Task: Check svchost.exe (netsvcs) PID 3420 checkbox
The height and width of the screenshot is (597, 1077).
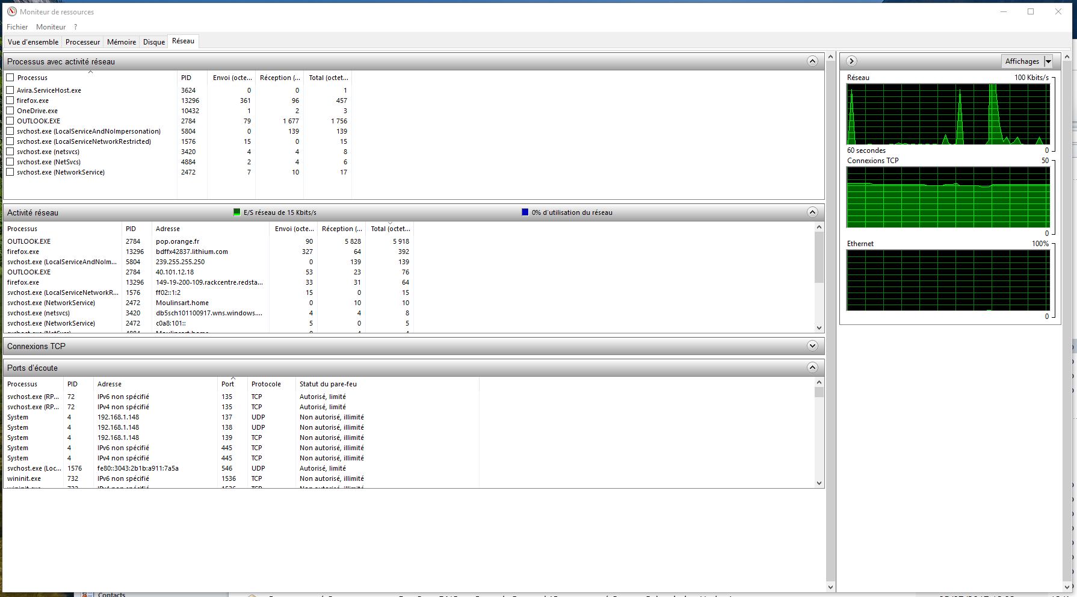Action: 10,151
